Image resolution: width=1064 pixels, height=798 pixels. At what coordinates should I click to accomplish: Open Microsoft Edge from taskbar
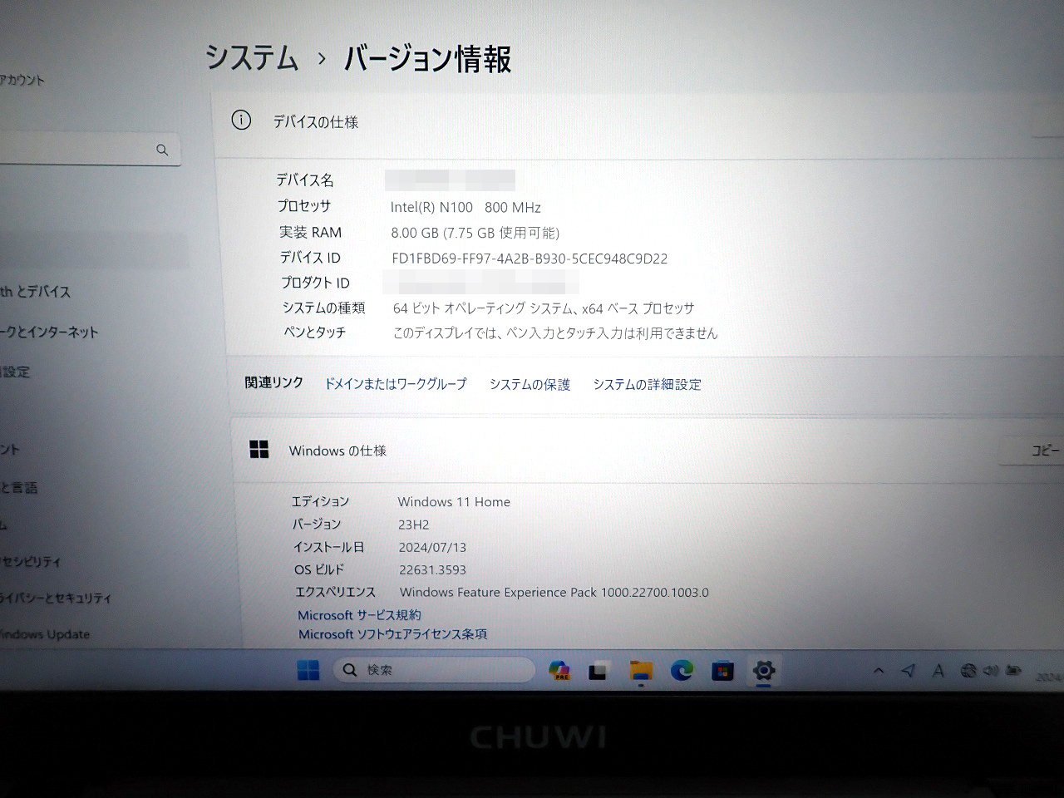click(x=682, y=670)
